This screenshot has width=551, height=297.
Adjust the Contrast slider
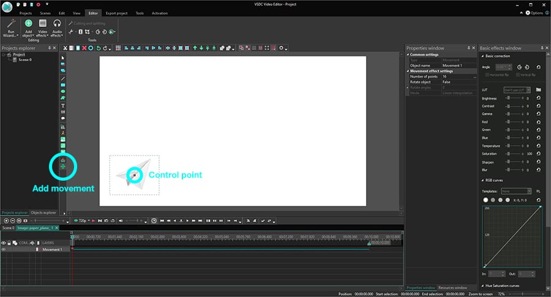(514, 106)
